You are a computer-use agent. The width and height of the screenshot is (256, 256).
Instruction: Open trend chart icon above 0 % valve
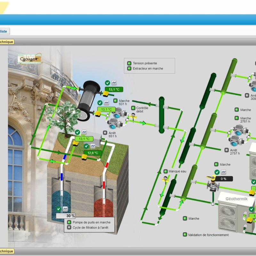tap(223, 172)
